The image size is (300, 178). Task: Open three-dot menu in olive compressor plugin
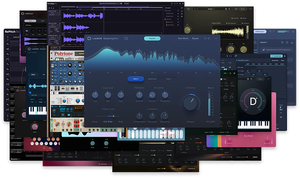251,9
